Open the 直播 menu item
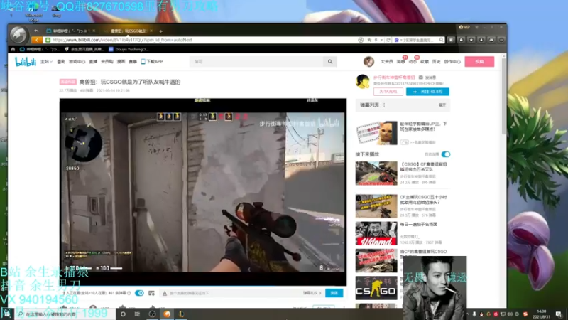This screenshot has height=320, width=568. [93, 62]
